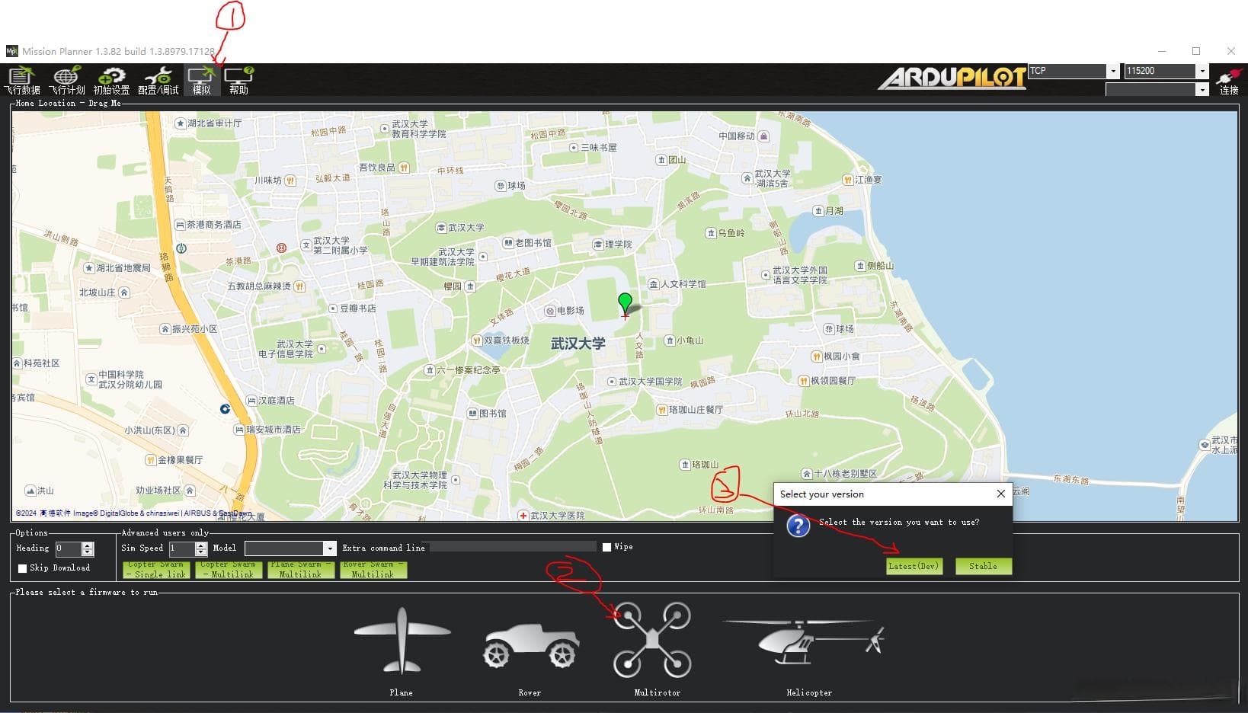Toggle the Wipe checkbox

pos(606,547)
